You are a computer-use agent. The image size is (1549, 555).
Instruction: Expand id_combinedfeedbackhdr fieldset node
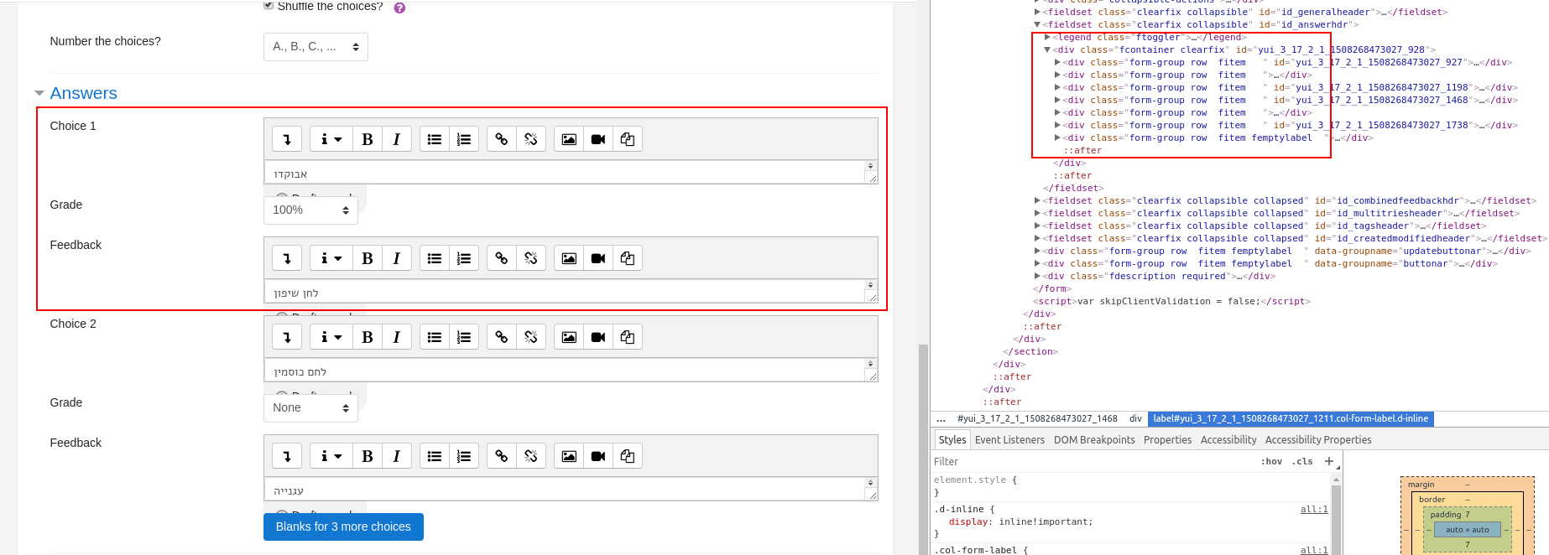tap(1037, 200)
